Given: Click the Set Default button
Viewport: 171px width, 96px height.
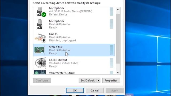Looking at the screenshot, I should coord(88,80).
